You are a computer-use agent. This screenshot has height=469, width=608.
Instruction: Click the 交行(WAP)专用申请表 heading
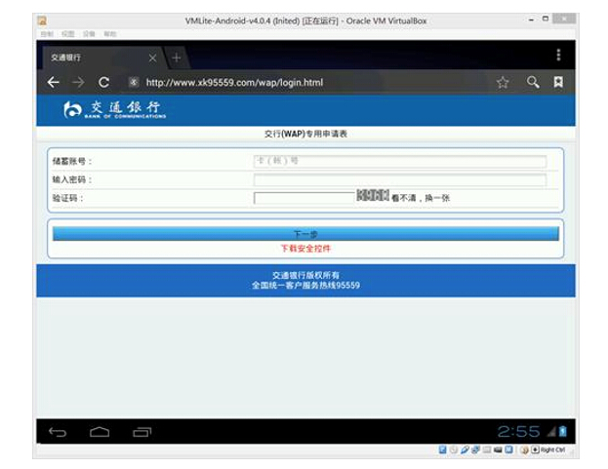pos(305,134)
